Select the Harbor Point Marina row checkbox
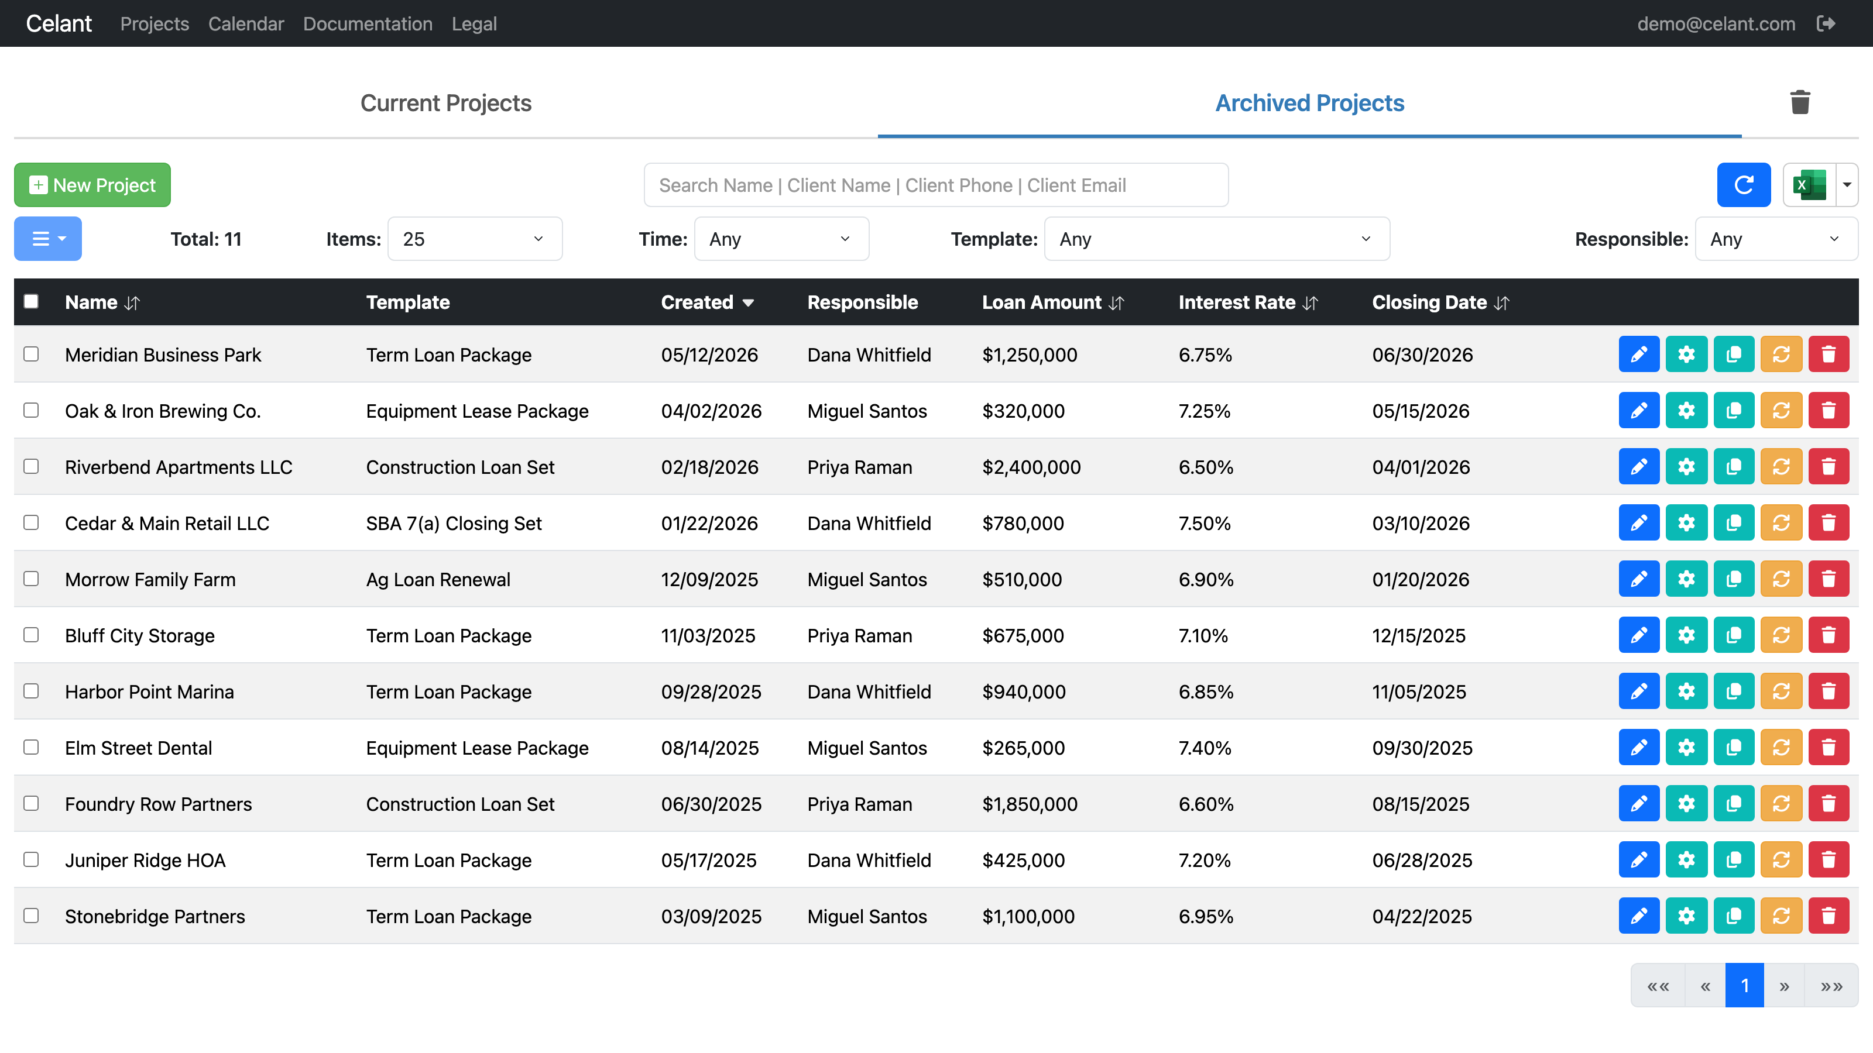Screen dimensions: 1873x1053 coord(31,691)
